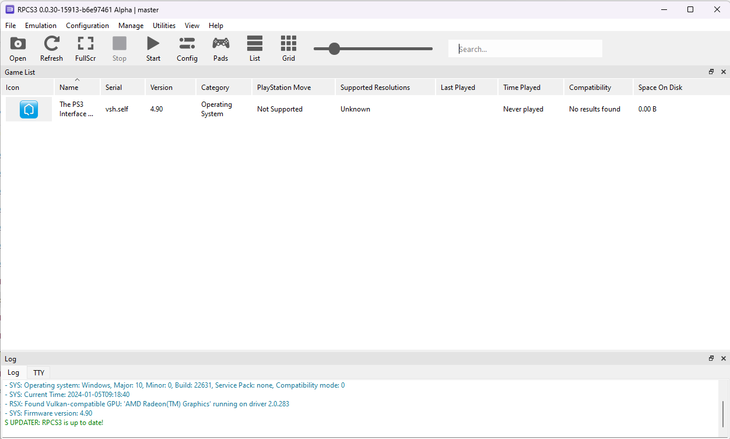Click the PS3 Interface game icon
The width and height of the screenshot is (730, 439).
click(29, 109)
